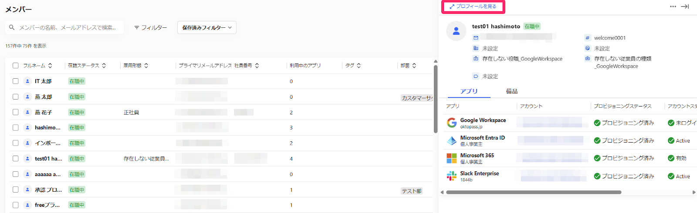
Task: Click Google Workspace provisioning green check icon
Action: (x=597, y=123)
